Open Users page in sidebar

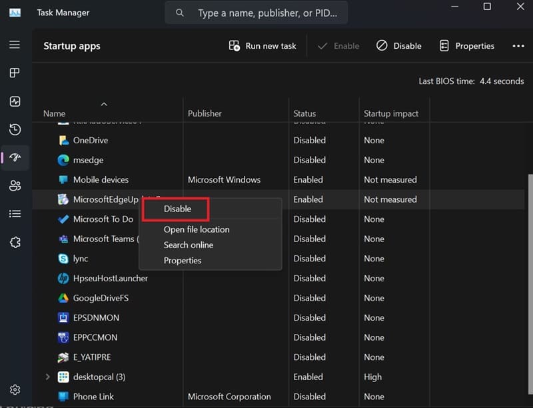click(x=15, y=185)
